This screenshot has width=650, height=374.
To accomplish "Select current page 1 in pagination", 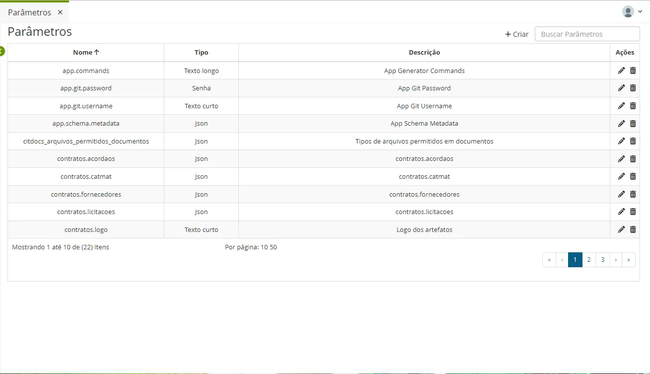I will [575, 260].
